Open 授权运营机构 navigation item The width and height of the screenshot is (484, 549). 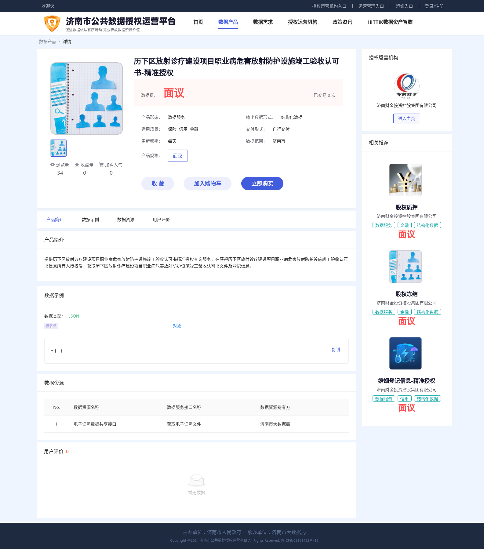pos(303,22)
